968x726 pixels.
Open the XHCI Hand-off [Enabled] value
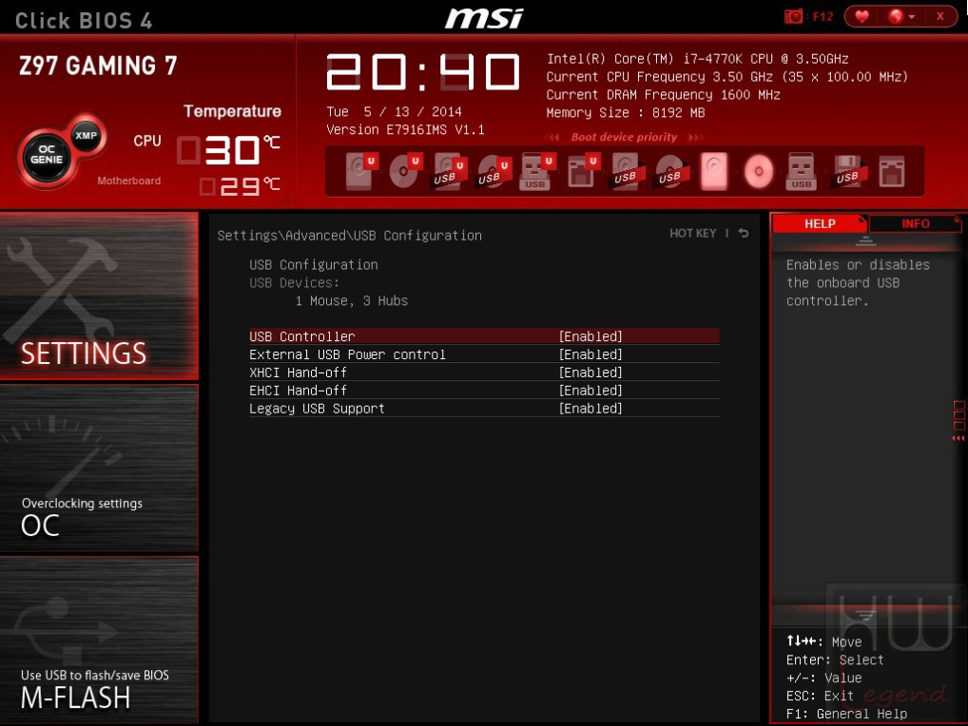[x=590, y=373]
